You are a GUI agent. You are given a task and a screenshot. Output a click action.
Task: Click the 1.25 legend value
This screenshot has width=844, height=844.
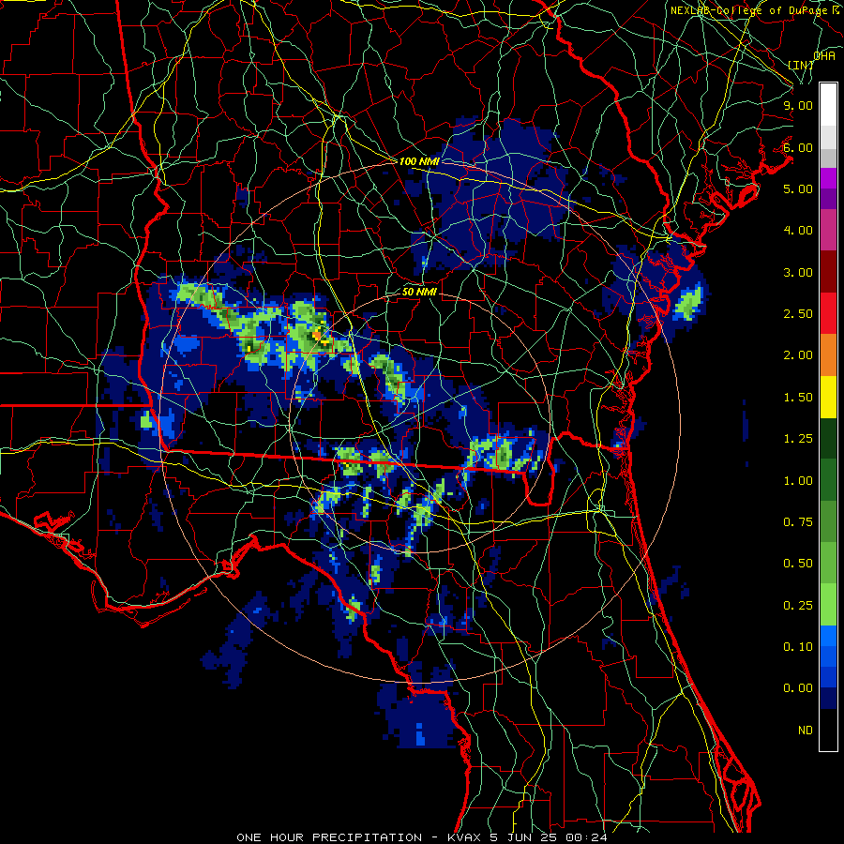[798, 439]
